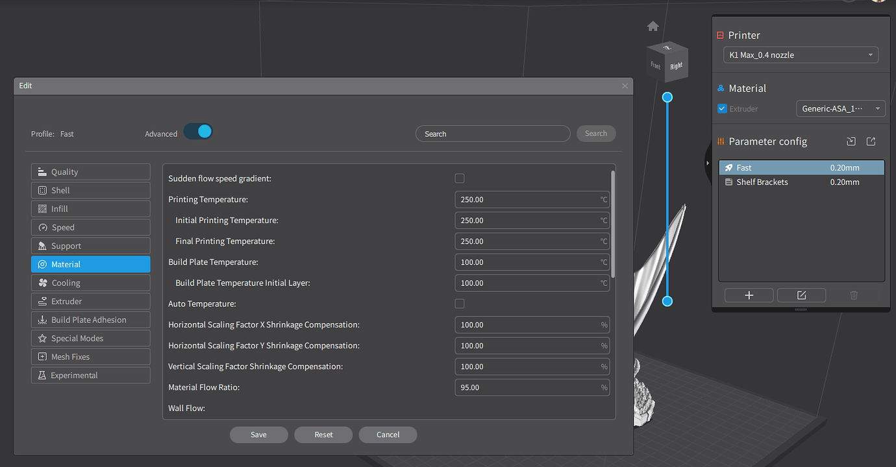Expand the orientation cube Right face
Image resolution: width=896 pixels, height=467 pixels.
(676, 65)
